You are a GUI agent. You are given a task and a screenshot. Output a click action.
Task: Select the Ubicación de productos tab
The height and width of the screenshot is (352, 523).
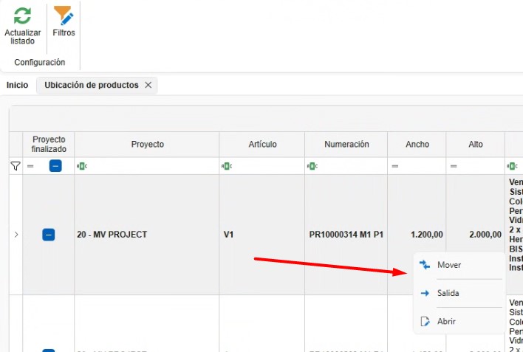pos(92,86)
